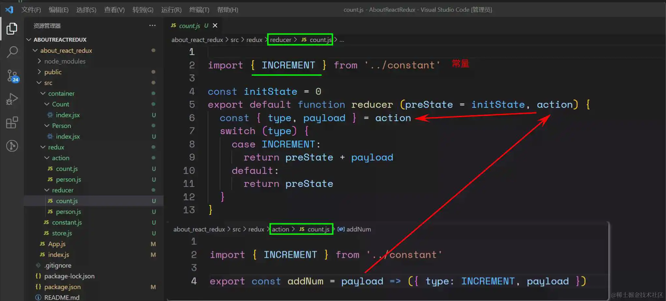Screen dimensions: 666x301
Task: Click the JS icon of index.js
Action: (42, 254)
